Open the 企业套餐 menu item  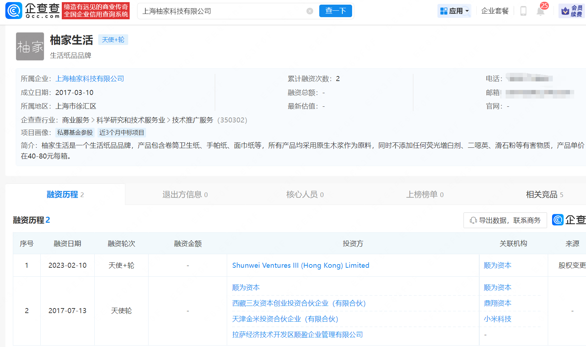coord(495,11)
